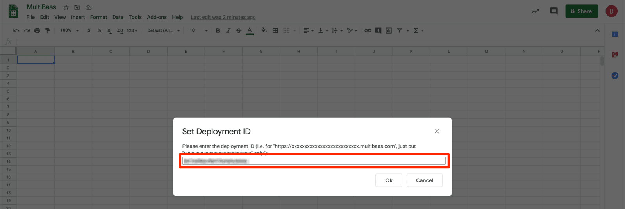Open the Last edit history link
Image resolution: width=625 pixels, height=209 pixels.
tap(223, 17)
